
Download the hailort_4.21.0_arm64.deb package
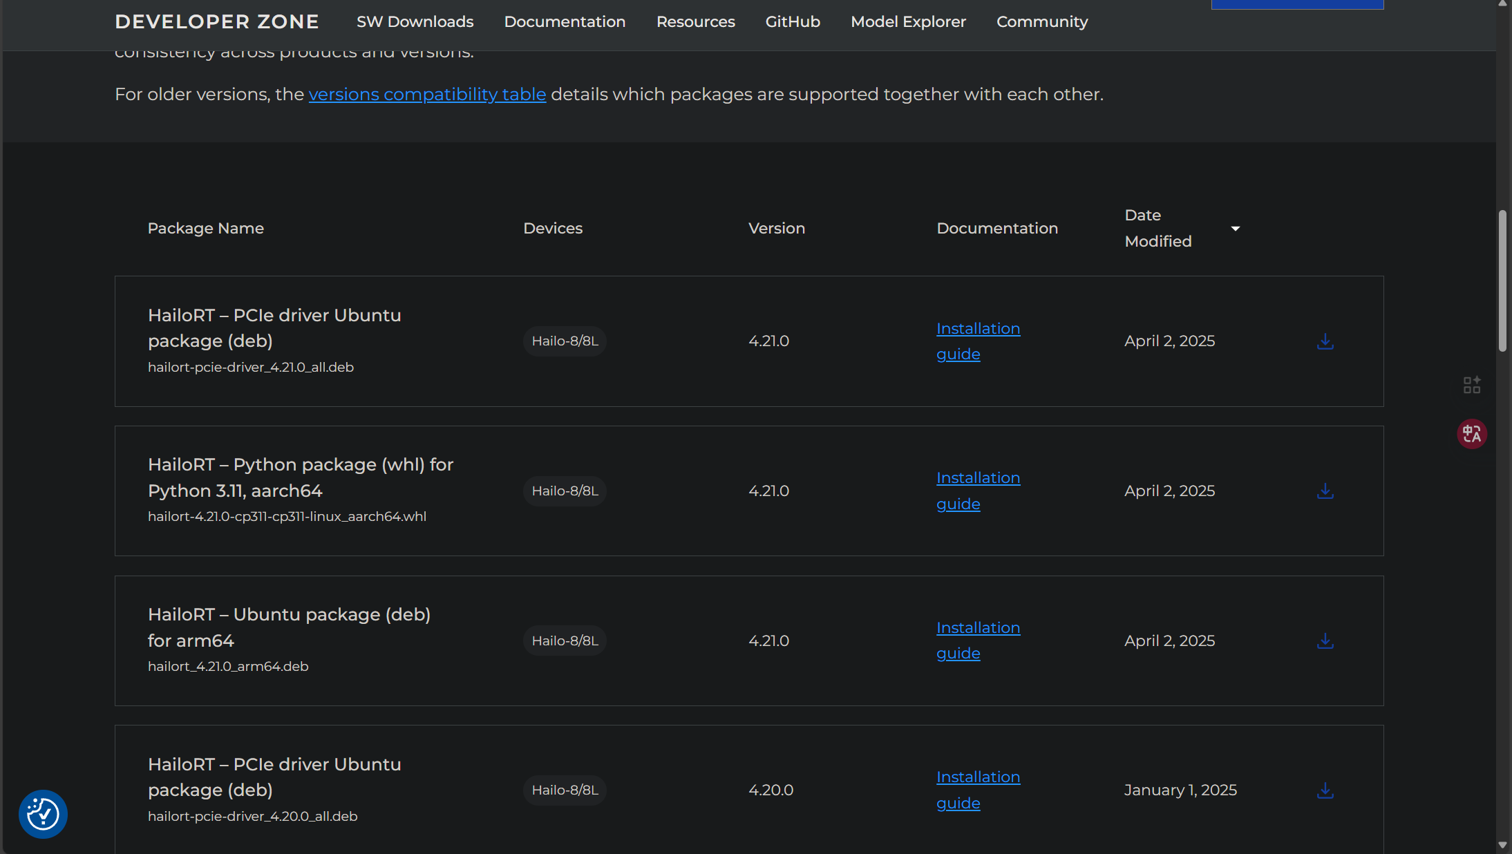click(1325, 641)
